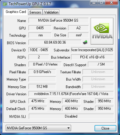Open the GPU selection dropdown arrow
Viewport: 120px width, 135px height.
[x=68, y=128]
